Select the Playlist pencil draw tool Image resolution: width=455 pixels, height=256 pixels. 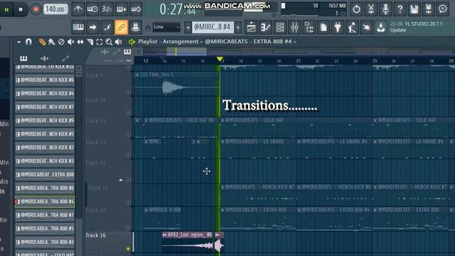(x=42, y=42)
